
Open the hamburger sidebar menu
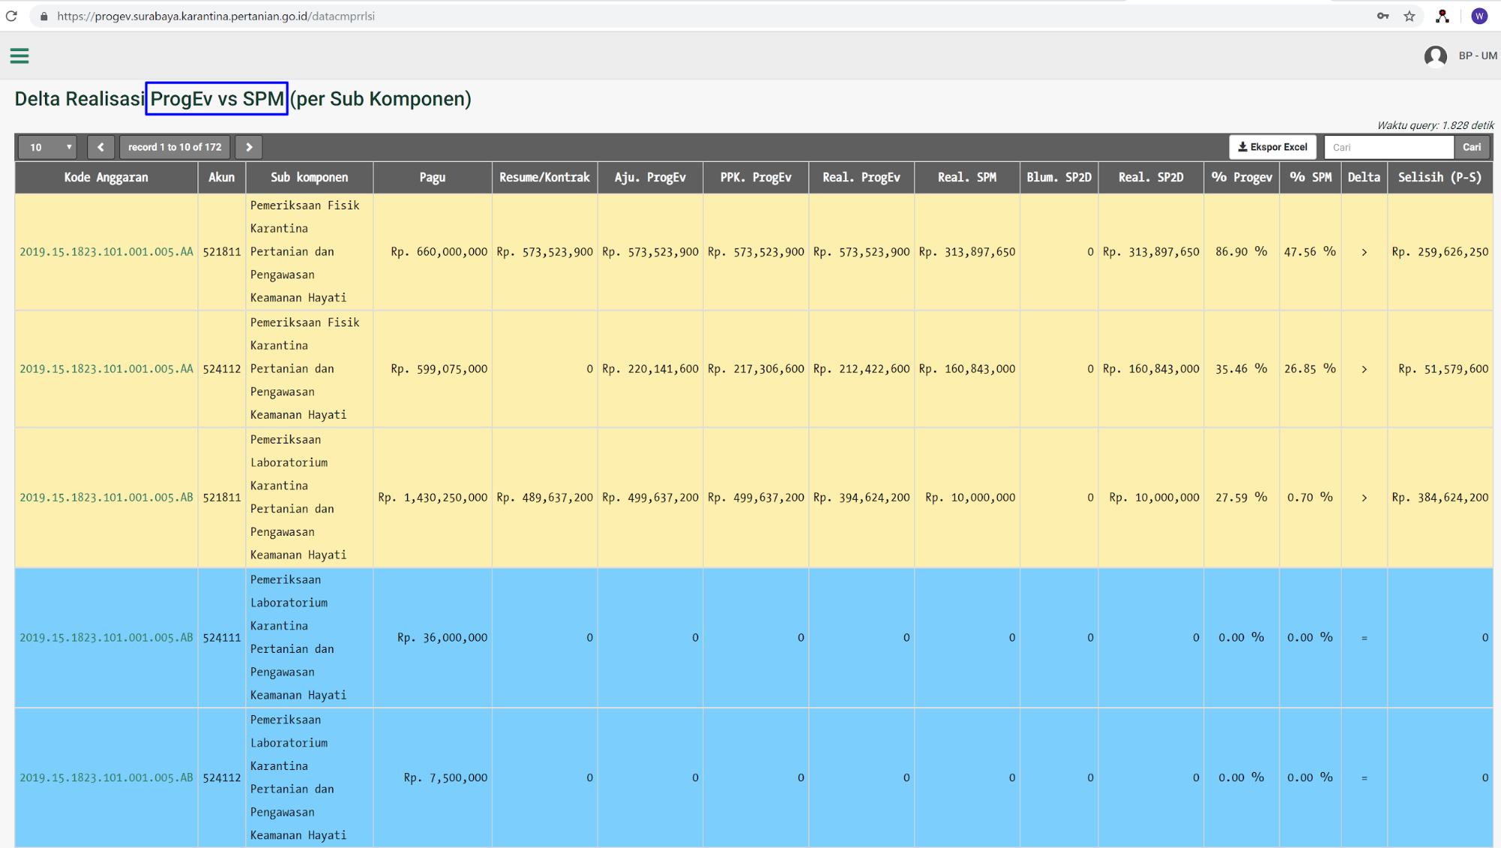pyautogui.click(x=20, y=56)
